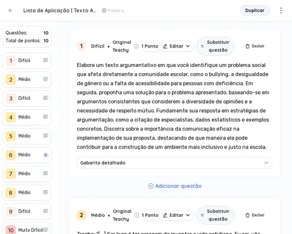Click the text-lines icon on sidebar item 4

(46, 117)
